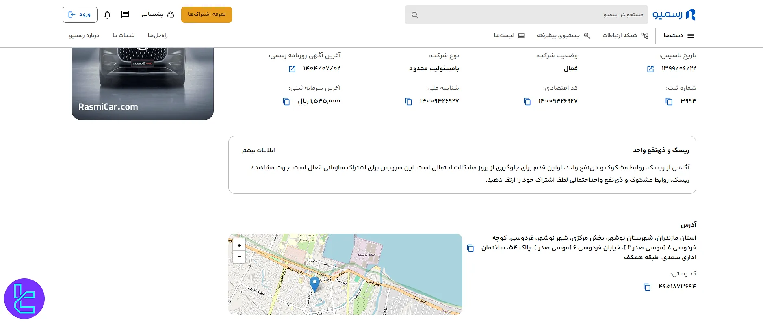This screenshot has width=763, height=323.
Task: Click the search magnifier icon
Action: click(x=415, y=15)
